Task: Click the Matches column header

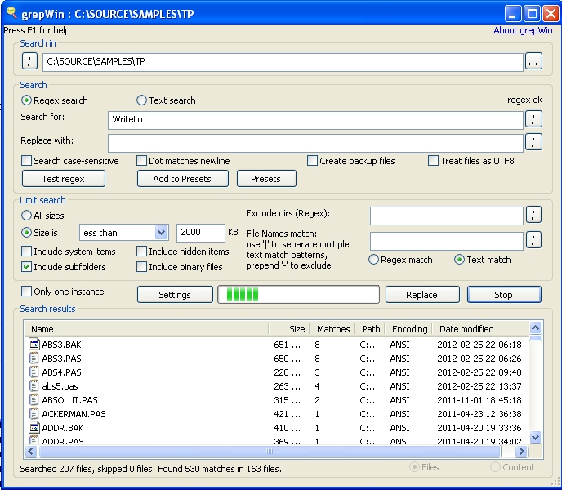Action: coord(332,329)
